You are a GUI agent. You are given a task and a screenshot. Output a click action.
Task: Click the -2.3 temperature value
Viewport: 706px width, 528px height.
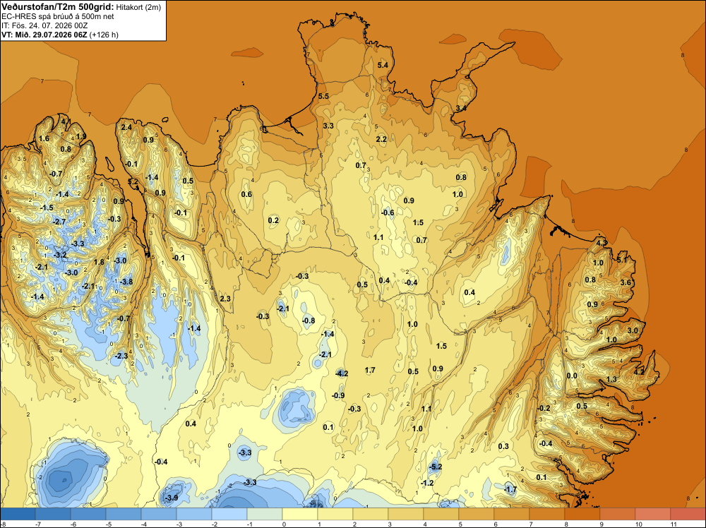coord(121,356)
